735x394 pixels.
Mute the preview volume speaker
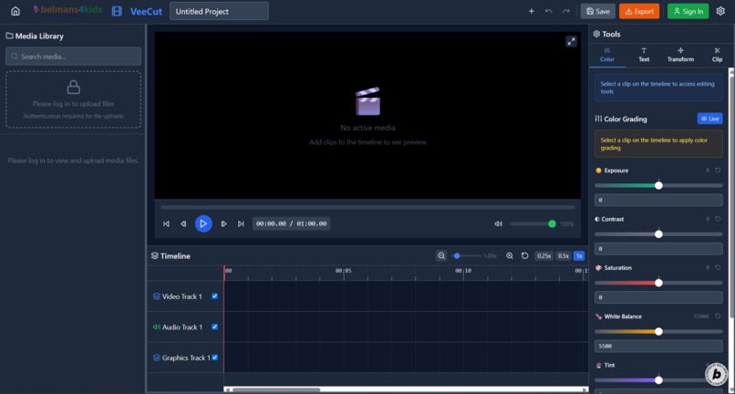point(498,223)
